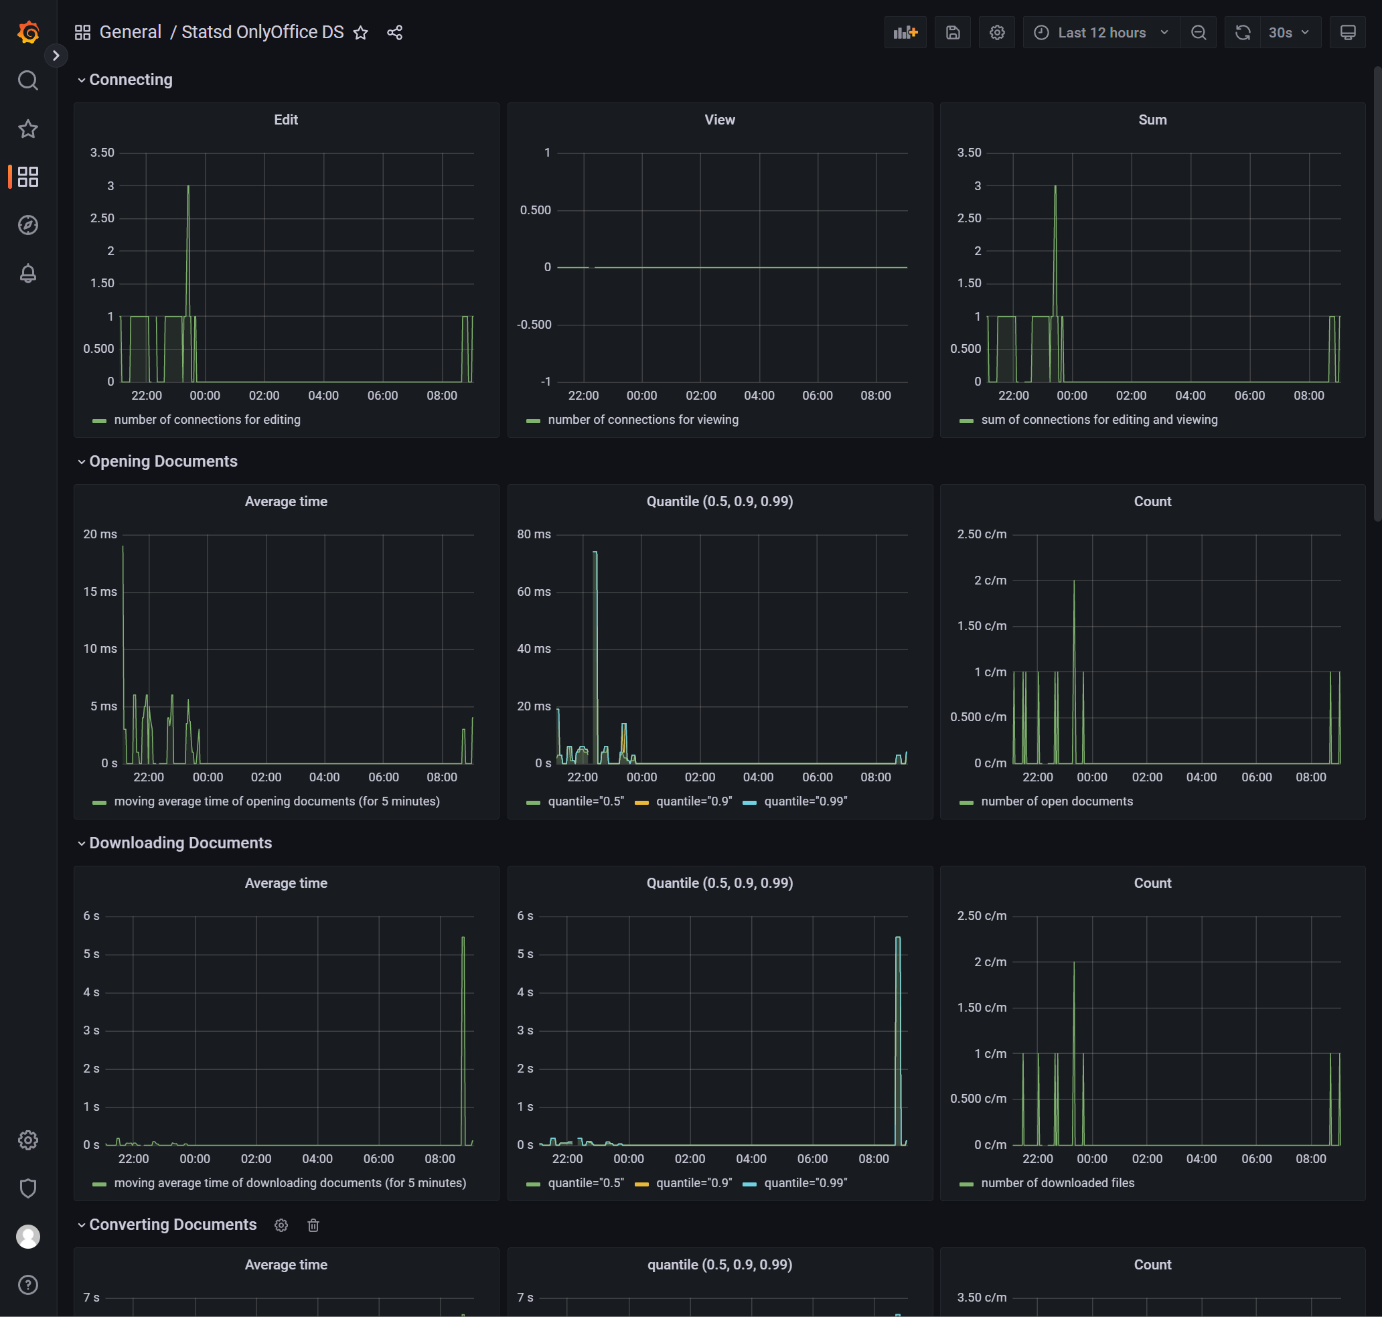Image resolution: width=1382 pixels, height=1317 pixels.
Task: Click the zoom out time range icon
Action: (x=1198, y=32)
